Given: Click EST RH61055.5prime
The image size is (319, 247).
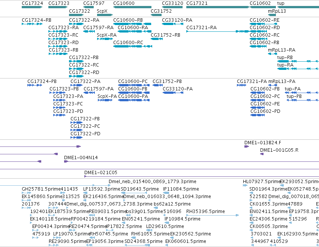Looking at the screenshot, I should click(150, 234).
